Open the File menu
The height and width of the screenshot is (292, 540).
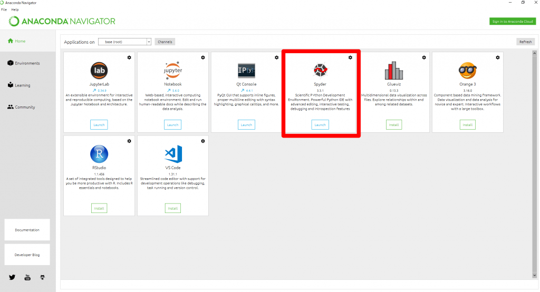4,9
